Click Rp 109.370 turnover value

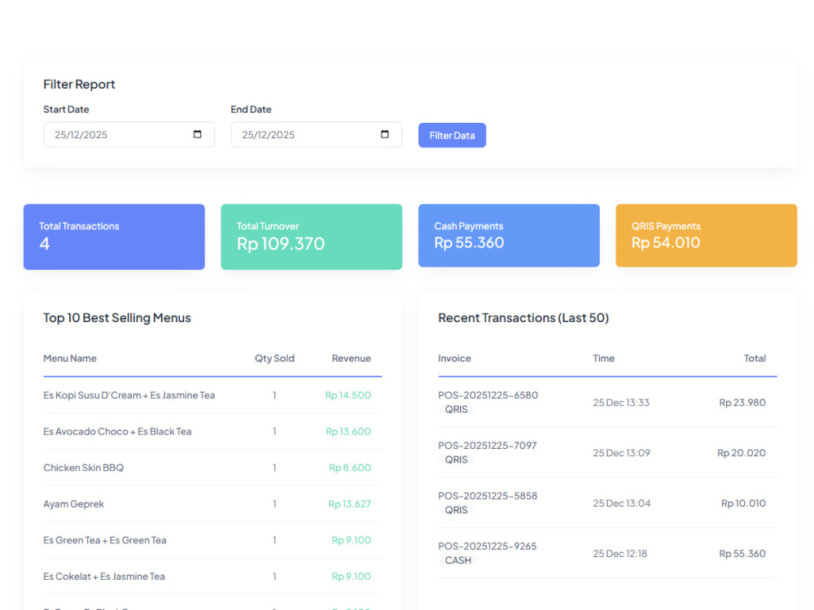point(281,244)
